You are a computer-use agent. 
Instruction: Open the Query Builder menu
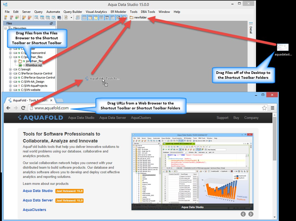tap(73, 12)
